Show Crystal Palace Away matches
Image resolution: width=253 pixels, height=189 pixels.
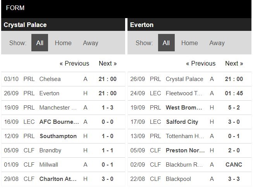coord(90,43)
